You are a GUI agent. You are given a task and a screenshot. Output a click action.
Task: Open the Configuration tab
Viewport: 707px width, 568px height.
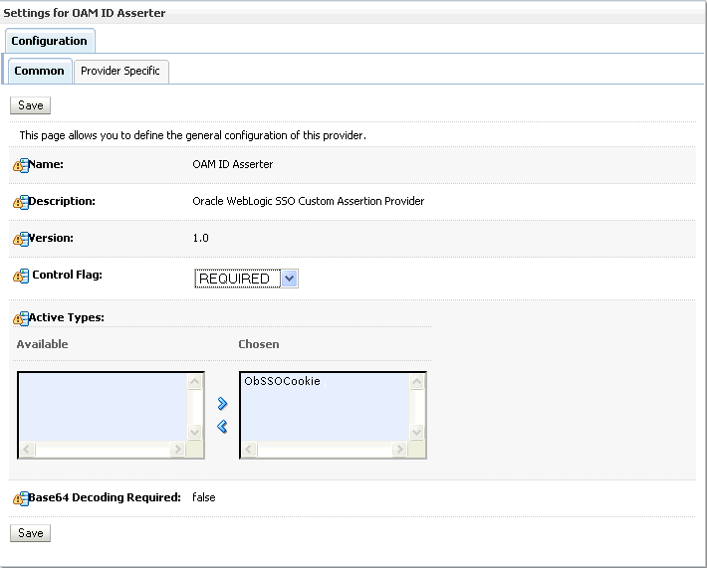[x=50, y=41]
